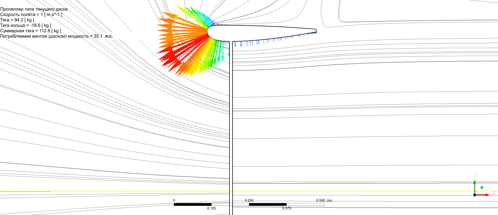Click the large red vector arrows below leading edge

(x=174, y=55)
